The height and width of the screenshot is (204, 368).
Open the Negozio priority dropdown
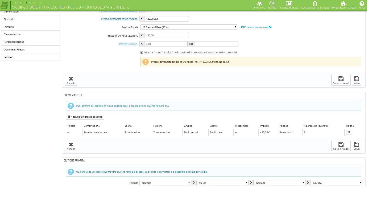[165, 183]
